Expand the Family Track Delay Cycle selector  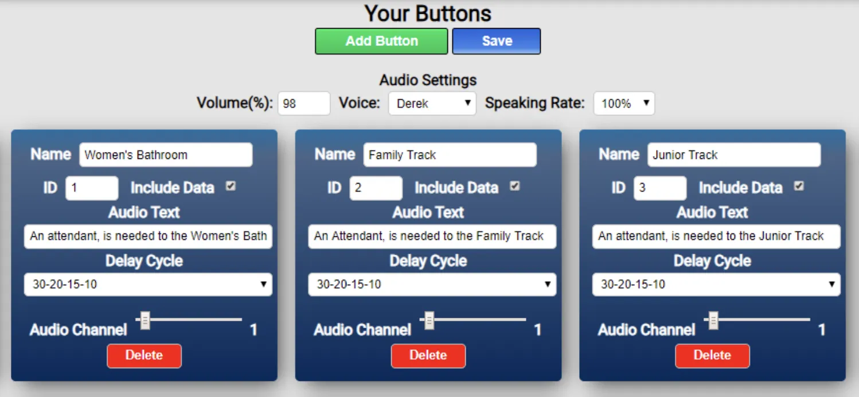point(432,284)
